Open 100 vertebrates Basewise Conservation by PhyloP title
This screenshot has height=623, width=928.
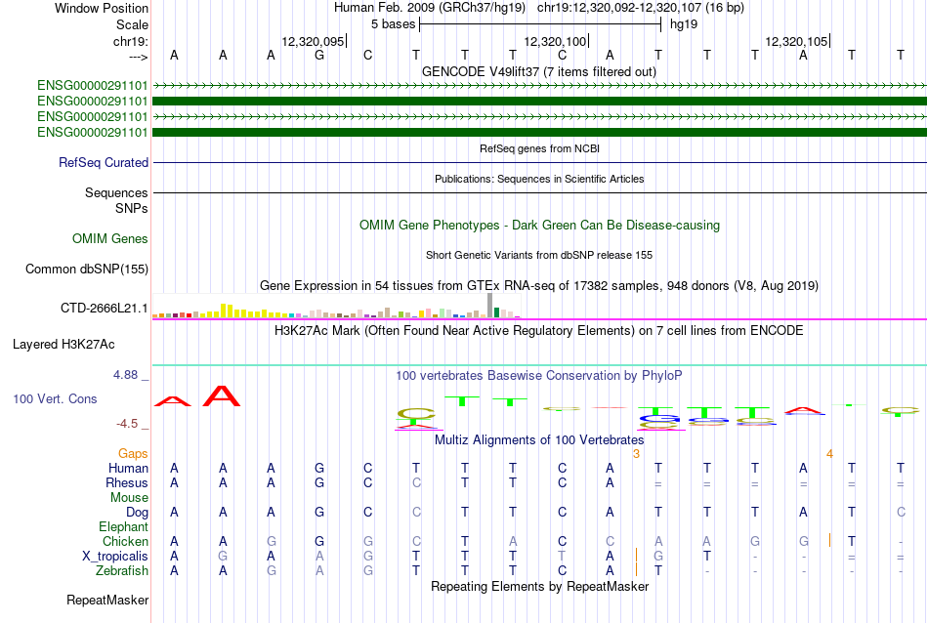click(x=539, y=375)
